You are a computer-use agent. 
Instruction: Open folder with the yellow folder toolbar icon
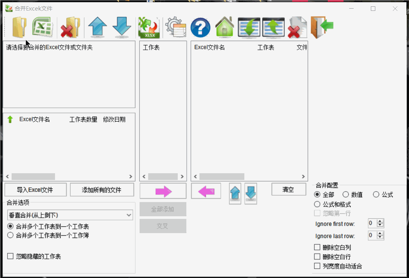19,27
